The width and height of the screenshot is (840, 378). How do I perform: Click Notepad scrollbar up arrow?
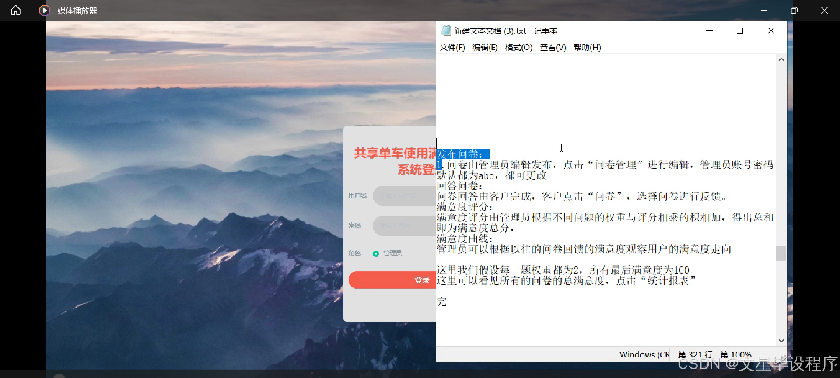coord(781,59)
